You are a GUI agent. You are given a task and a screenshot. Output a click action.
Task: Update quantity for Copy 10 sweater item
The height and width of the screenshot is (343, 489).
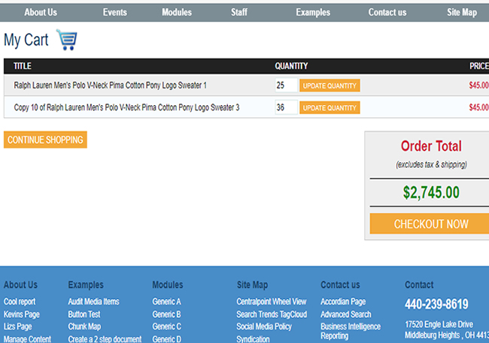coord(330,107)
